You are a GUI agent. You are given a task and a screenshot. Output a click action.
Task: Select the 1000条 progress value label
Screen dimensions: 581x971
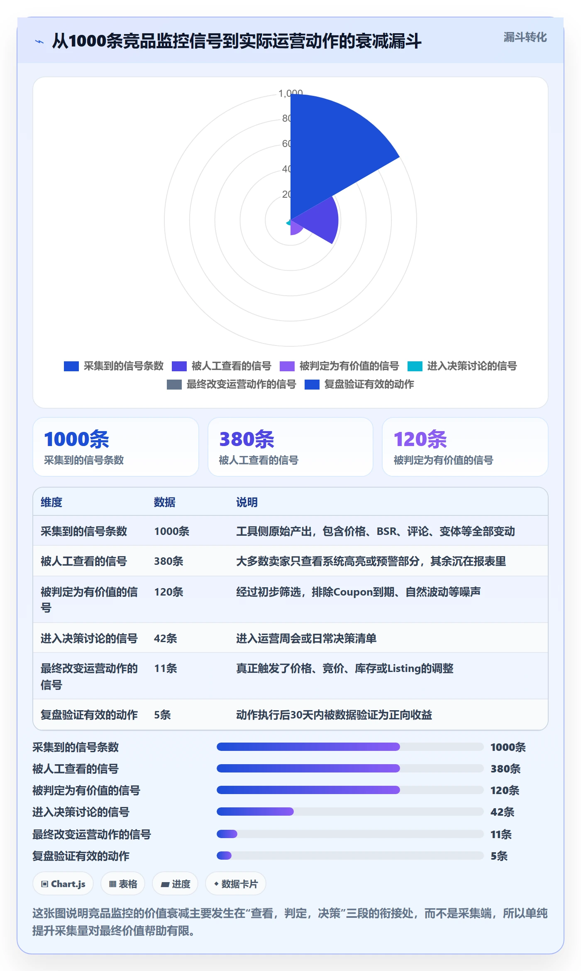click(x=508, y=747)
